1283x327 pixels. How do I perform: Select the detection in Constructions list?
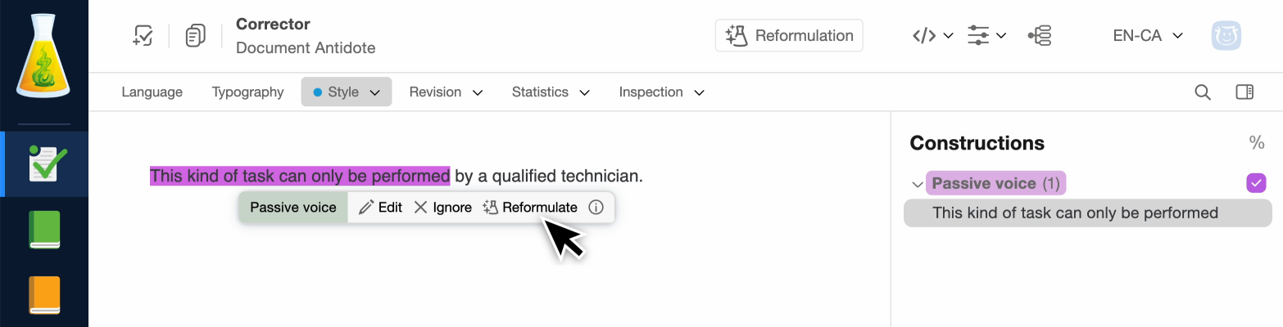1075,213
